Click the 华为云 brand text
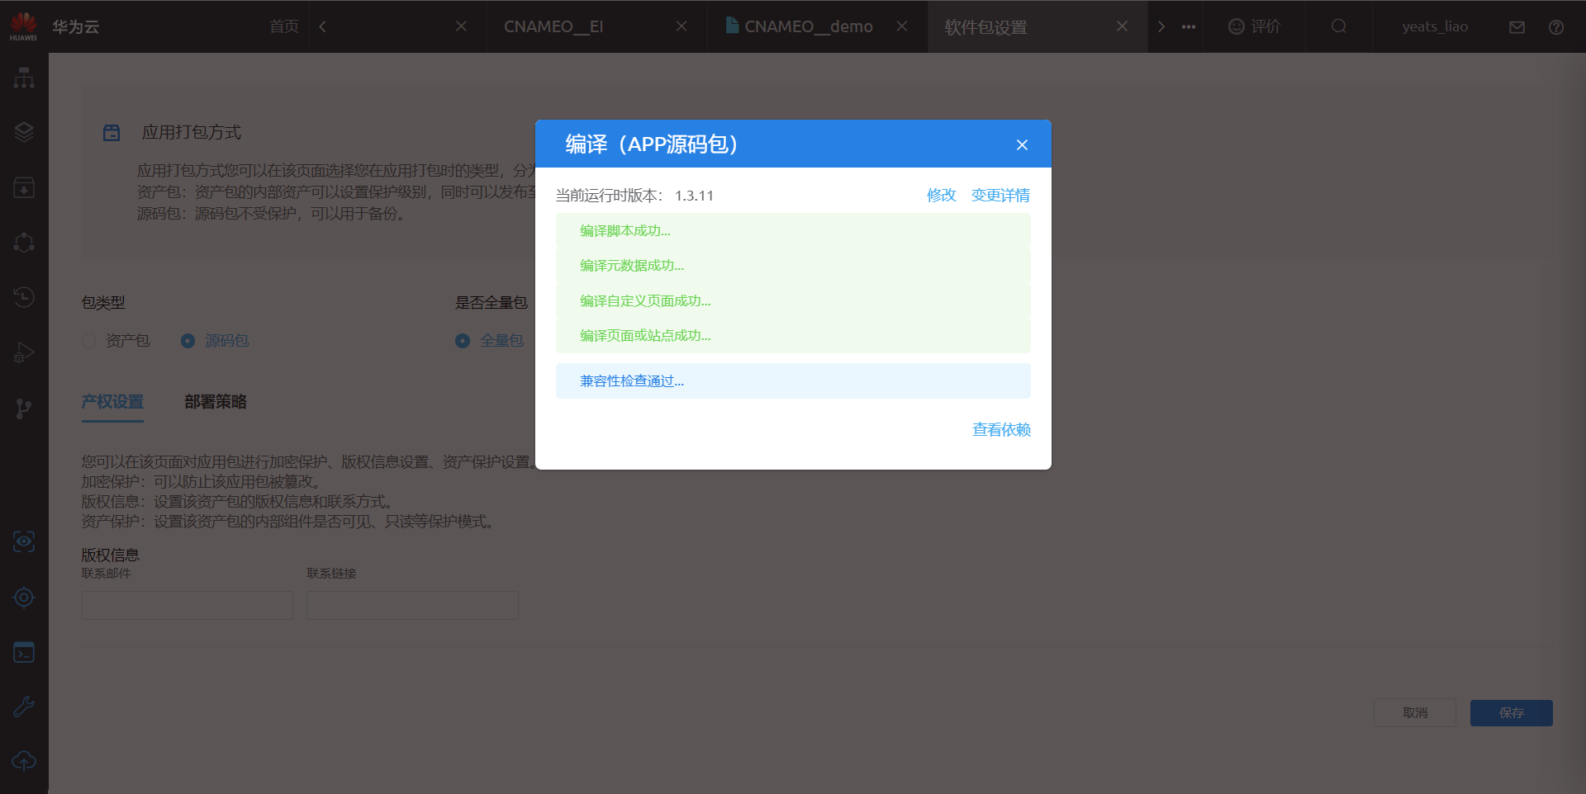This screenshot has height=794, width=1586. [76, 27]
